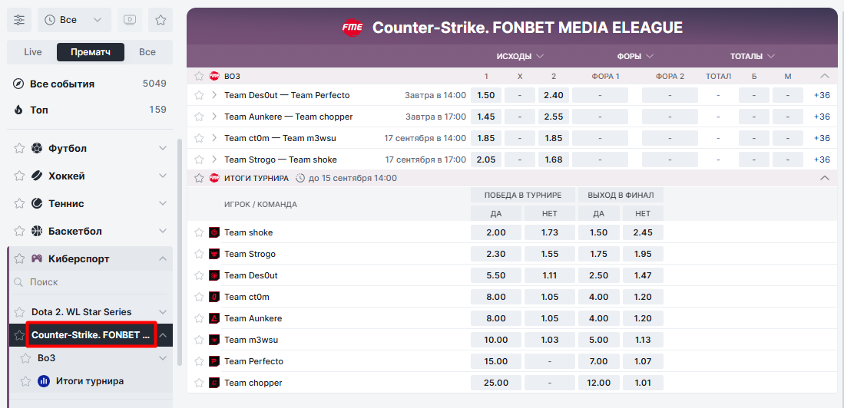
Task: Select the Прематч tab
Action: pyautogui.click(x=91, y=52)
